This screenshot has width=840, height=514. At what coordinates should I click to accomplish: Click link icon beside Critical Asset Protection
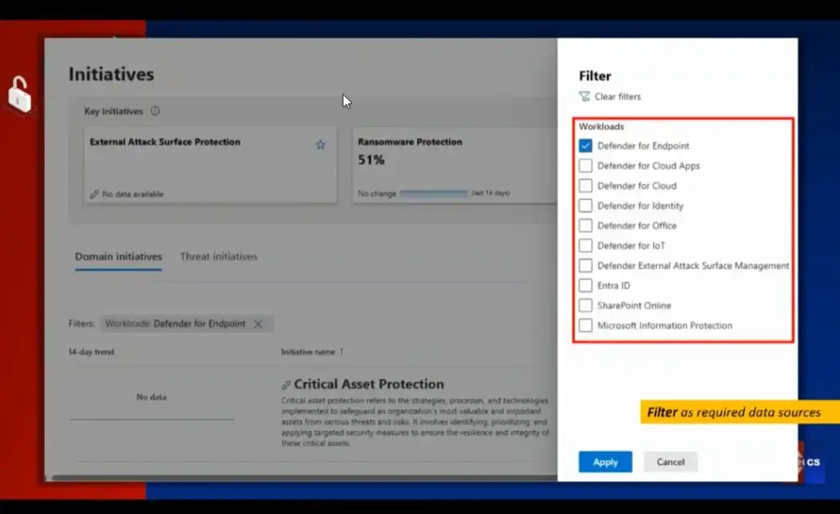click(x=286, y=385)
